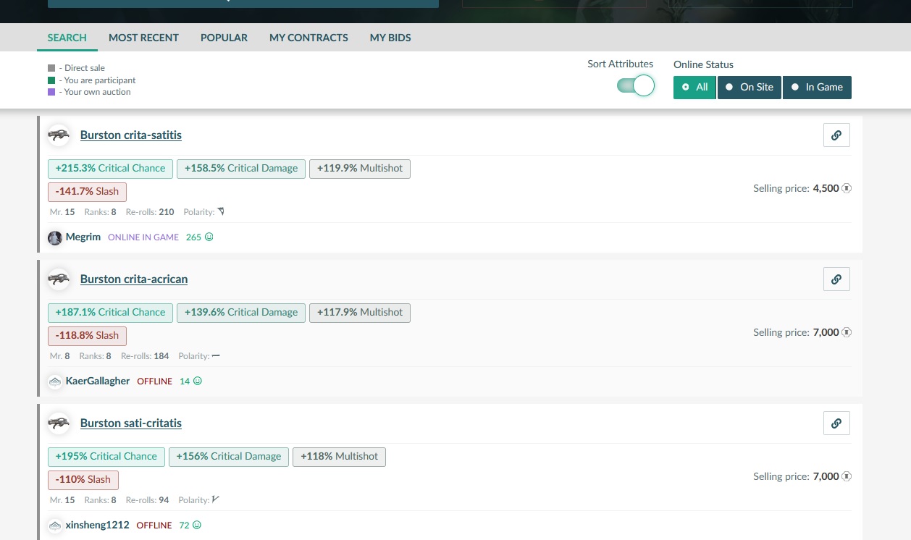The width and height of the screenshot is (911, 540).
Task: Select On Site online status filter
Action: tap(750, 87)
